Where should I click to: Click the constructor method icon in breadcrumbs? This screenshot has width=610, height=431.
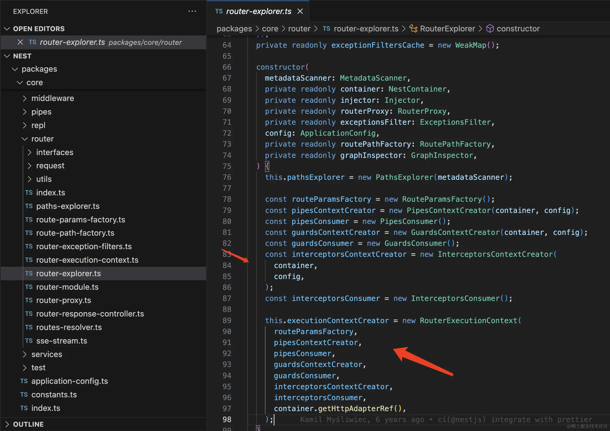click(x=490, y=28)
